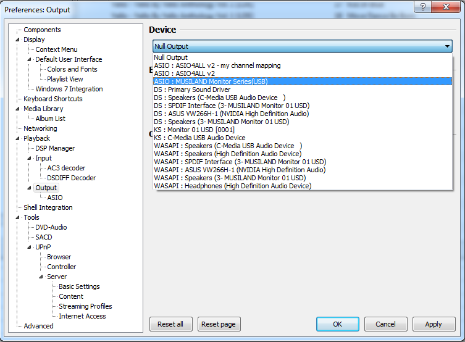Collapse the Input node arrow
This screenshot has height=342, width=465.
click(29, 158)
